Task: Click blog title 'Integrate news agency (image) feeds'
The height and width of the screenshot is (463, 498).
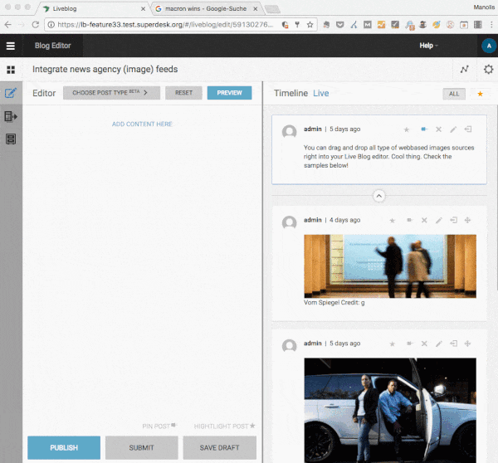Action: coord(105,69)
